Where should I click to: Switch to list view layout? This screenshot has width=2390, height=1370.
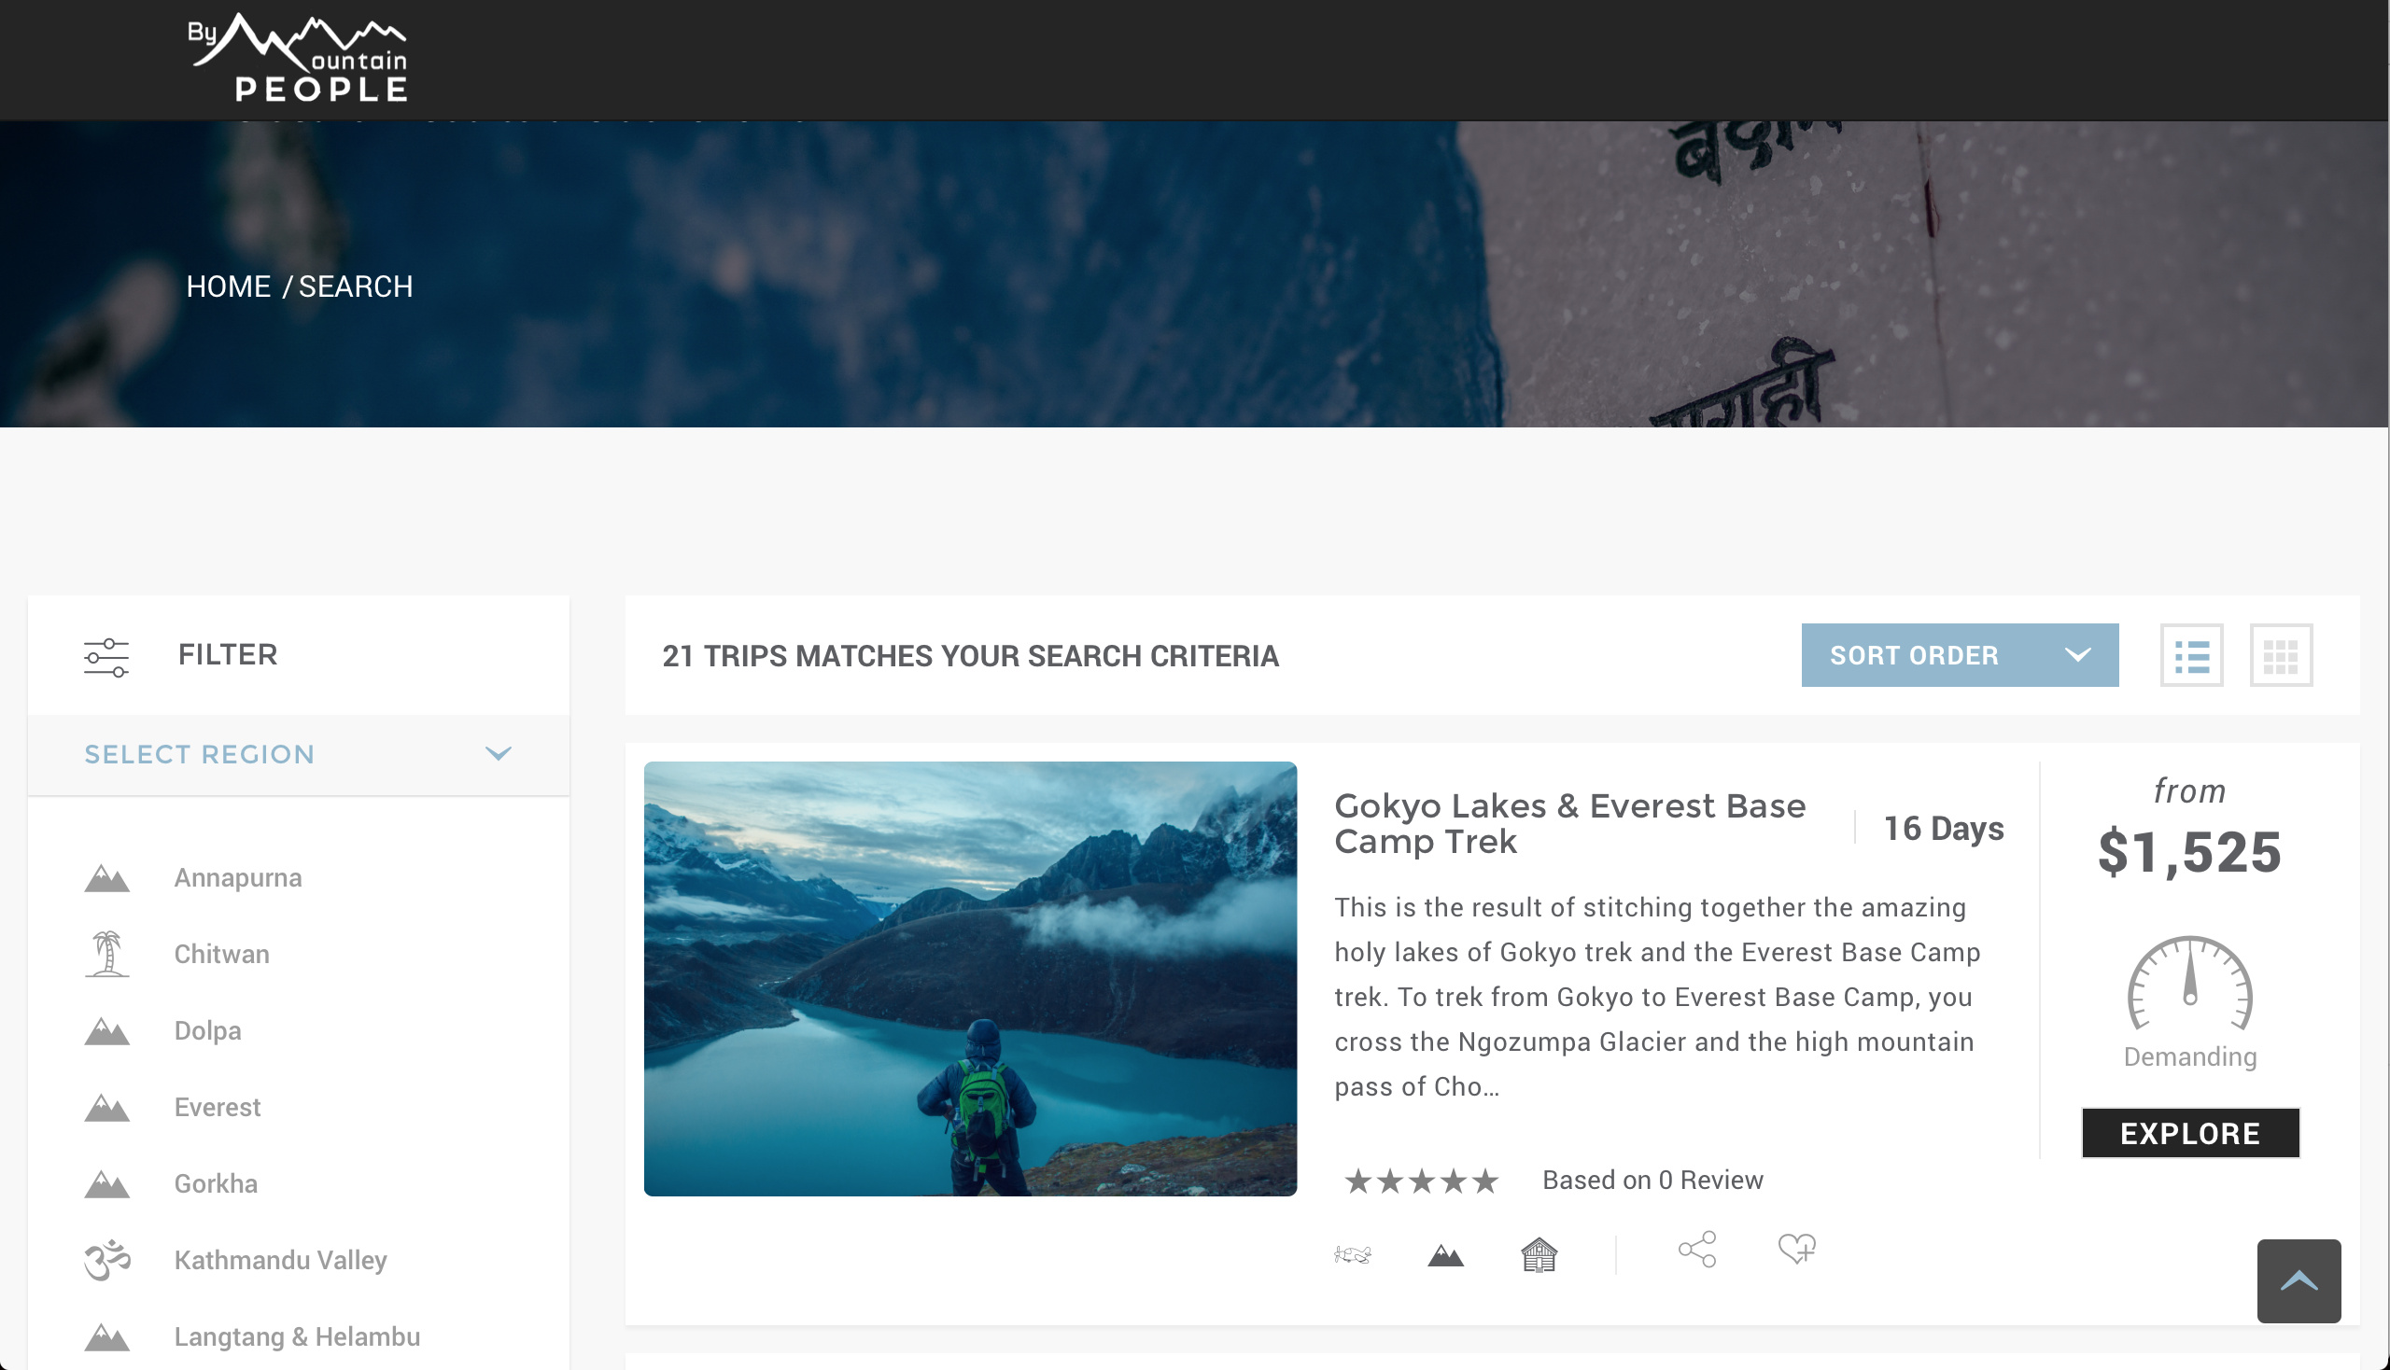[x=2191, y=655]
